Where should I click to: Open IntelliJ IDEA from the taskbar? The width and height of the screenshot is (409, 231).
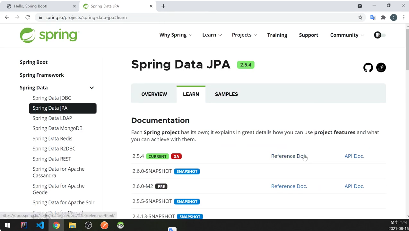coord(24,225)
